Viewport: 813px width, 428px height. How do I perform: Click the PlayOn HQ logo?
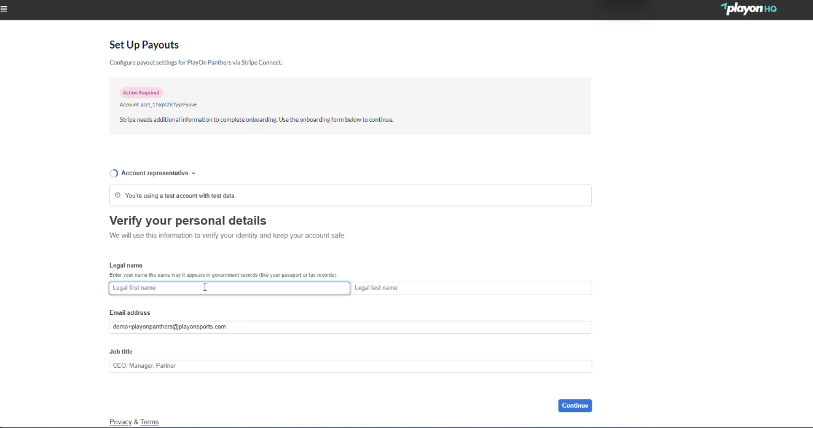pos(748,9)
